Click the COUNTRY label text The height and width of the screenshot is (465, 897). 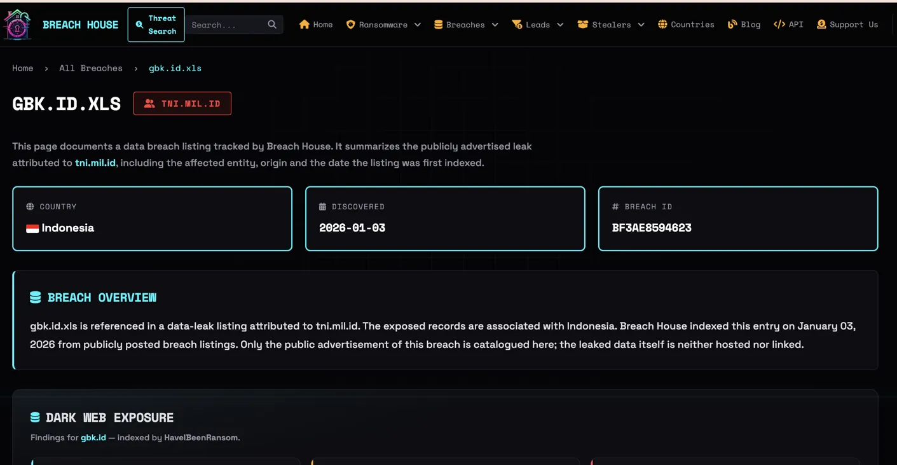pos(58,207)
